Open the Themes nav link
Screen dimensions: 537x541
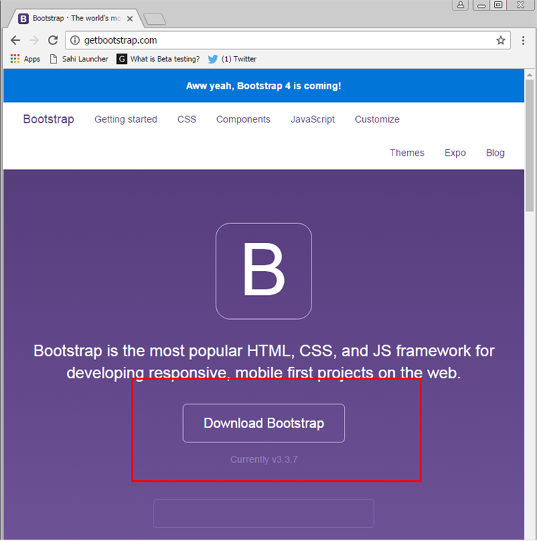point(407,153)
